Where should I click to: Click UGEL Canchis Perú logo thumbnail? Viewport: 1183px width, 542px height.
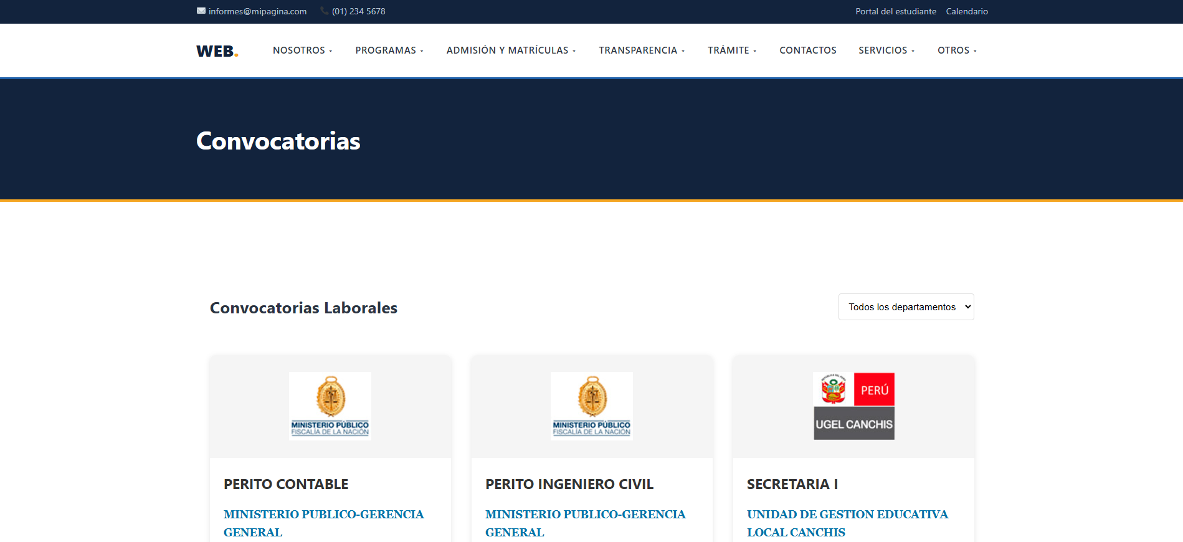(x=854, y=406)
